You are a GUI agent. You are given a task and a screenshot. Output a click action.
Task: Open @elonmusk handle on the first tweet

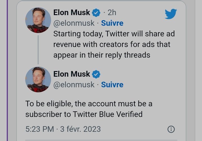[74, 23]
